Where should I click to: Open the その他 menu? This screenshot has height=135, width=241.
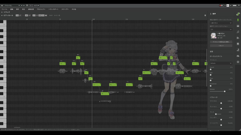[74, 9]
